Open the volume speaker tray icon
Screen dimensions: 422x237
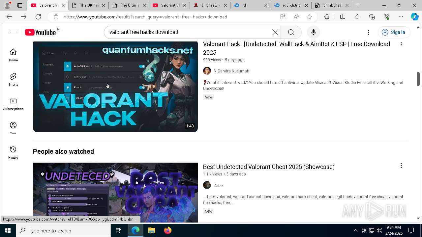coord(379,230)
